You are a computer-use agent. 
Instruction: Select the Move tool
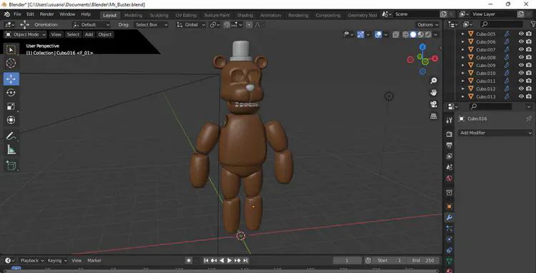click(x=11, y=78)
